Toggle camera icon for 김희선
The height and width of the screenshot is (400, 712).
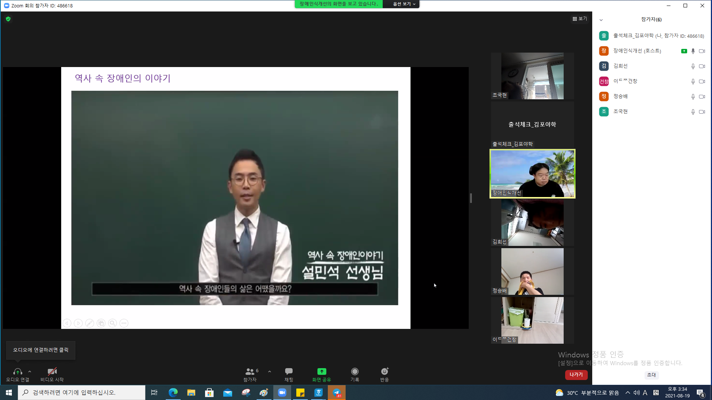702,66
